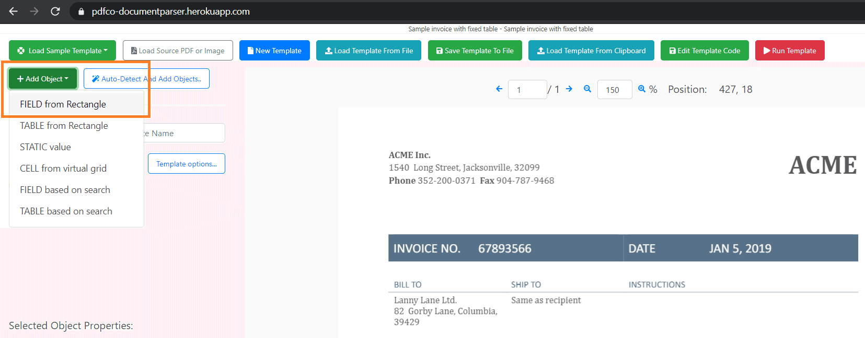This screenshot has width=865, height=338.
Task: Go to next PDF page arrow
Action: click(569, 89)
